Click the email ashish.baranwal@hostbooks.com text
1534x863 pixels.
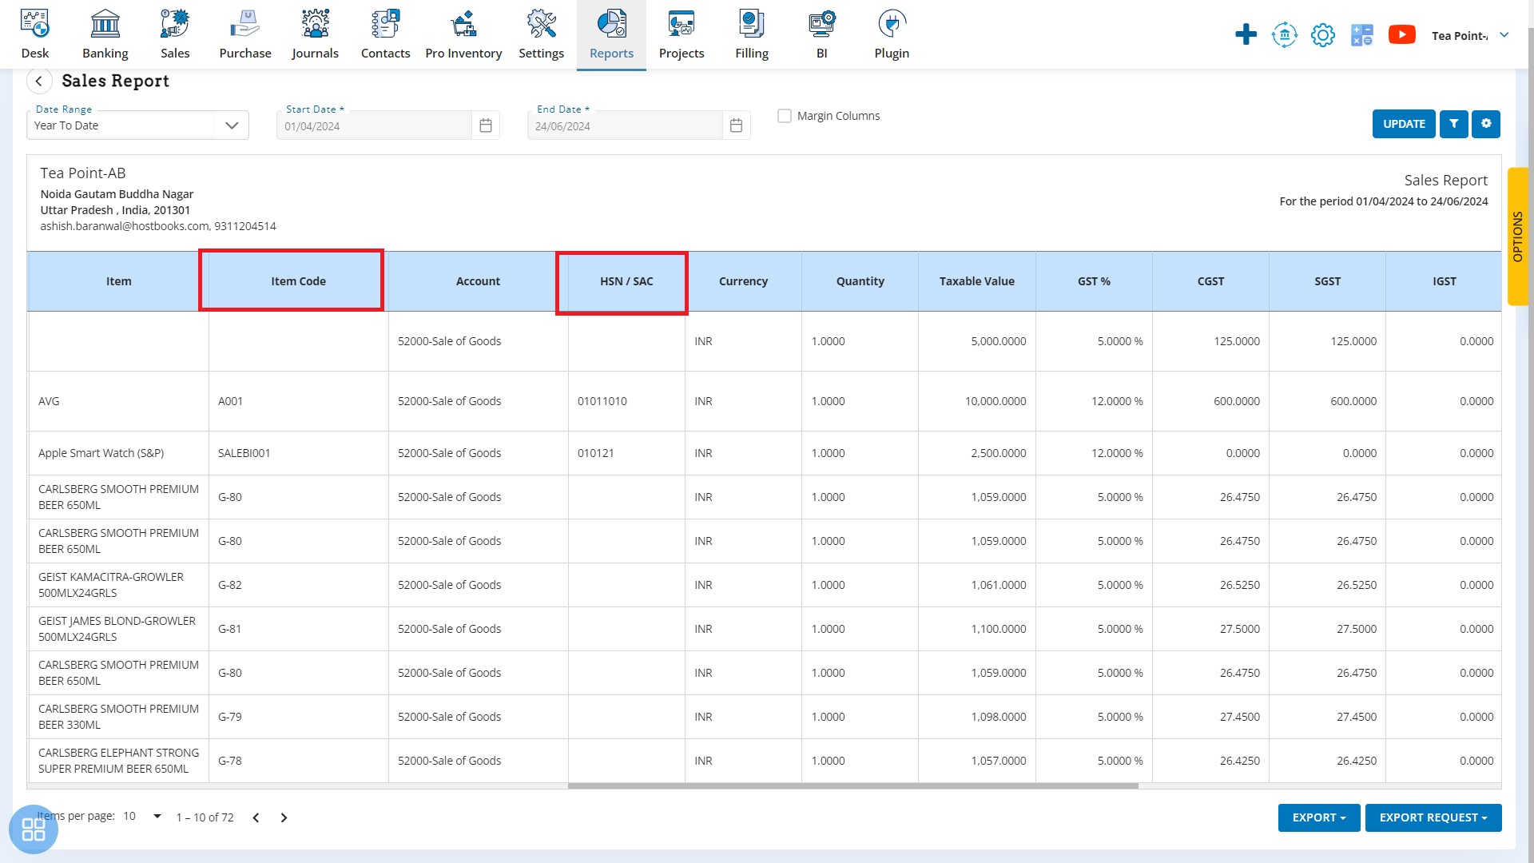124,226
